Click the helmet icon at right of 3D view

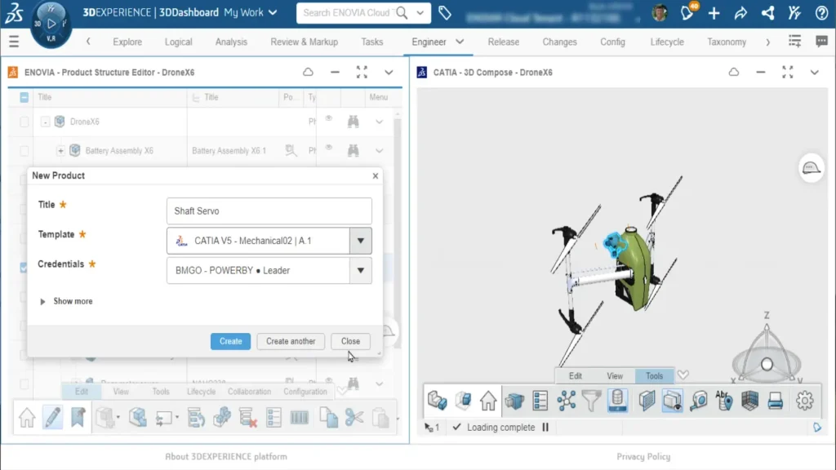811,168
